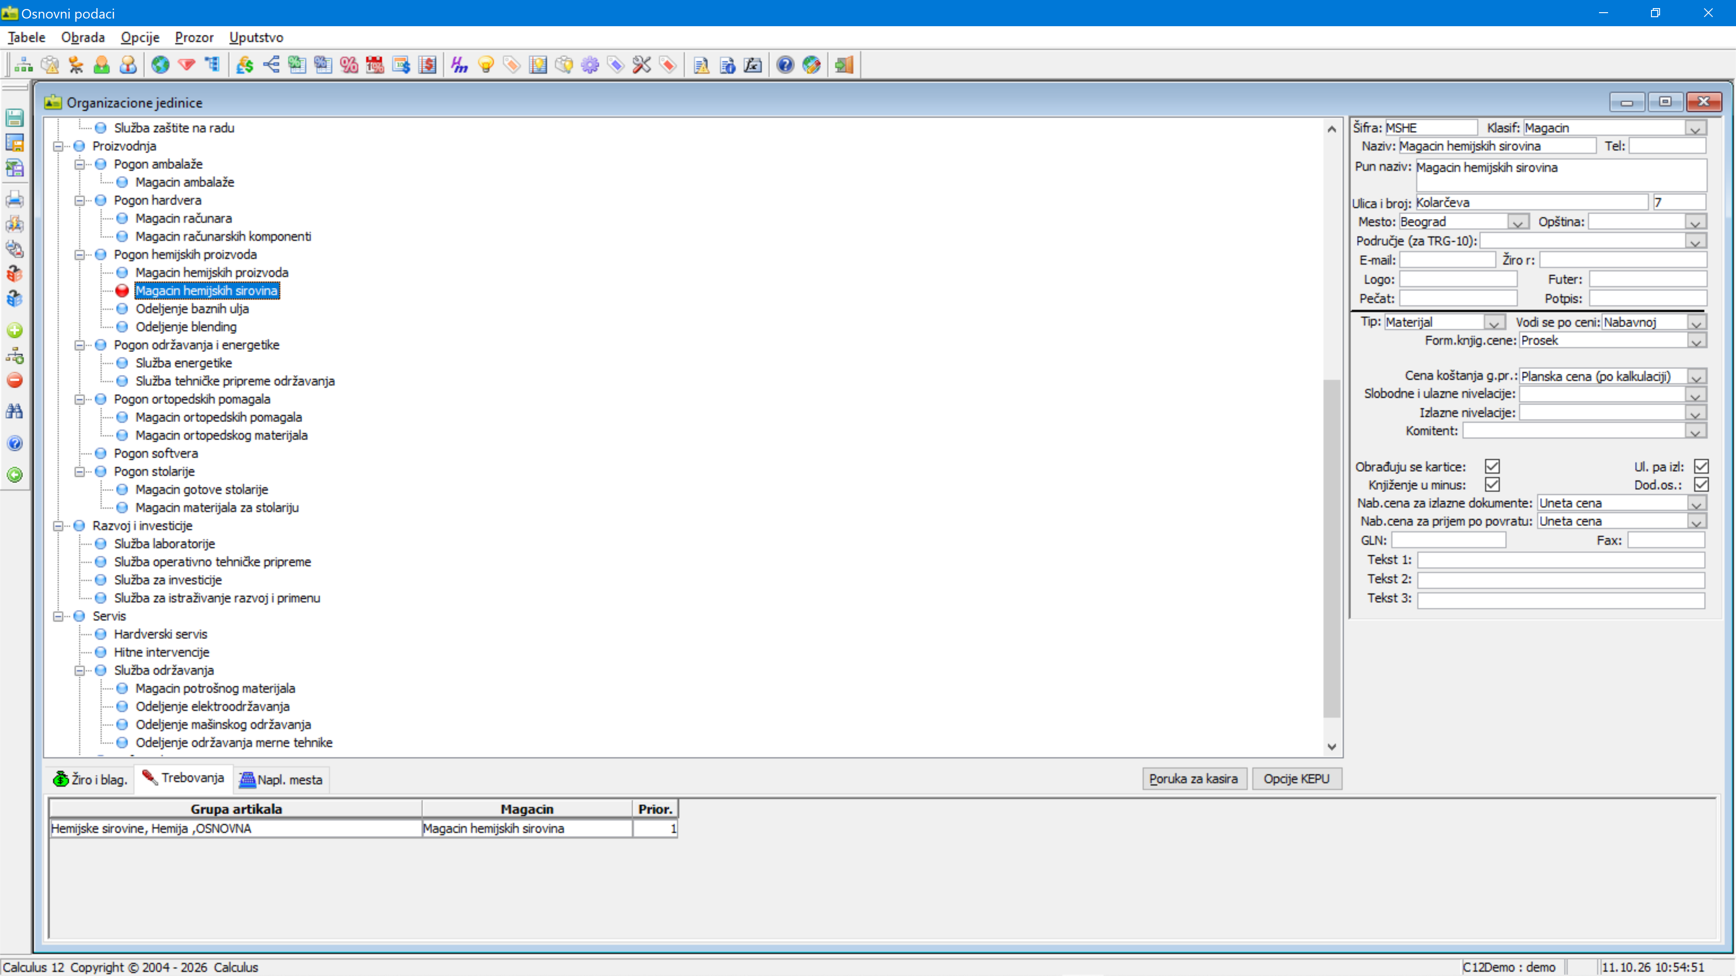The image size is (1736, 976).
Task: Click the red percent sign toolbar icon
Action: pyautogui.click(x=349, y=65)
